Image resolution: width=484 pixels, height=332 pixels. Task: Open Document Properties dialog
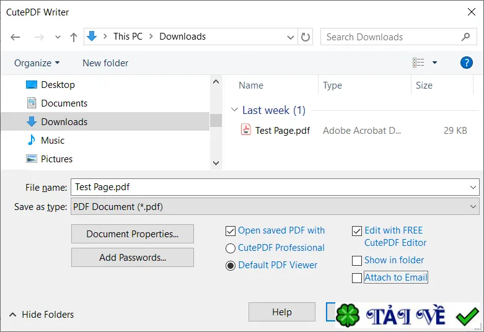click(133, 234)
